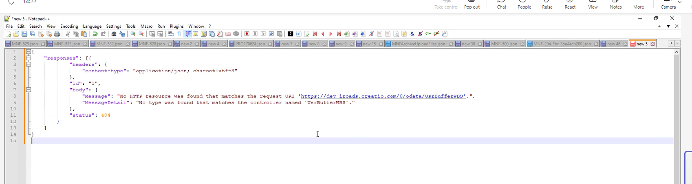This screenshot has height=184, width=692.
Task: Click the Print toolbar icon
Action: click(57, 34)
